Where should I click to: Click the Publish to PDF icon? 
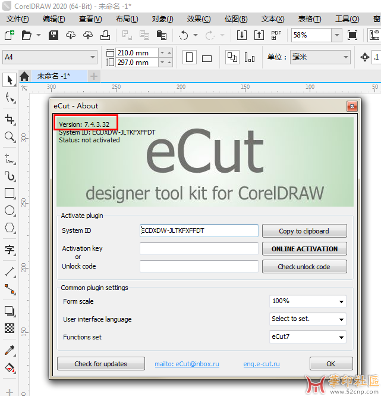(276, 35)
